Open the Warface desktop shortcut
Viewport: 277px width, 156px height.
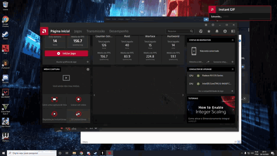pyautogui.click(x=5, y=137)
